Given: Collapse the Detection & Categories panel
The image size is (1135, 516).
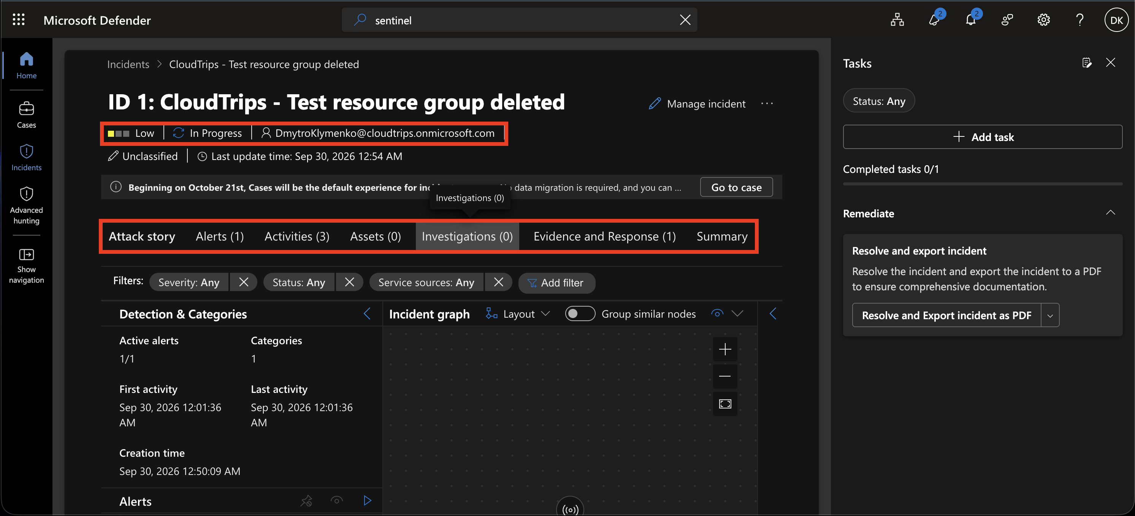Looking at the screenshot, I should point(367,314).
